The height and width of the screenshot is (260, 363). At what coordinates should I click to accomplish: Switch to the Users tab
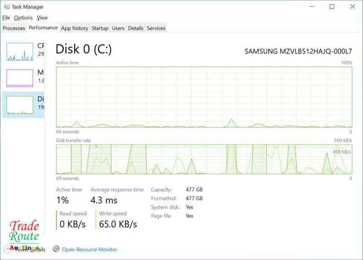pos(118,28)
